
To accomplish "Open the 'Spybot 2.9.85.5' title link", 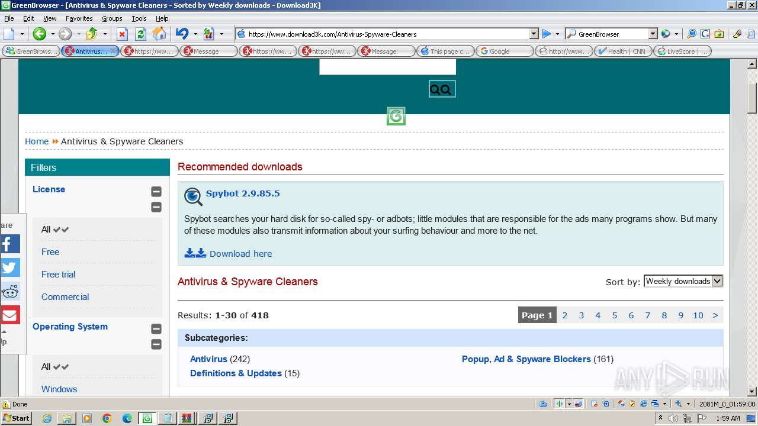I will point(243,193).
